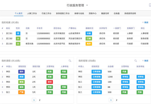Screen dimensions: 151x104
Task: Click the 我的档案 (共3条) panel title
Action: pos(10,22)
